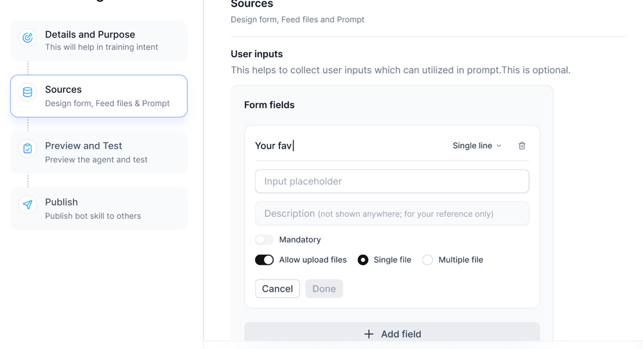Delete the form field with trash icon
The image size is (643, 349).
point(521,145)
